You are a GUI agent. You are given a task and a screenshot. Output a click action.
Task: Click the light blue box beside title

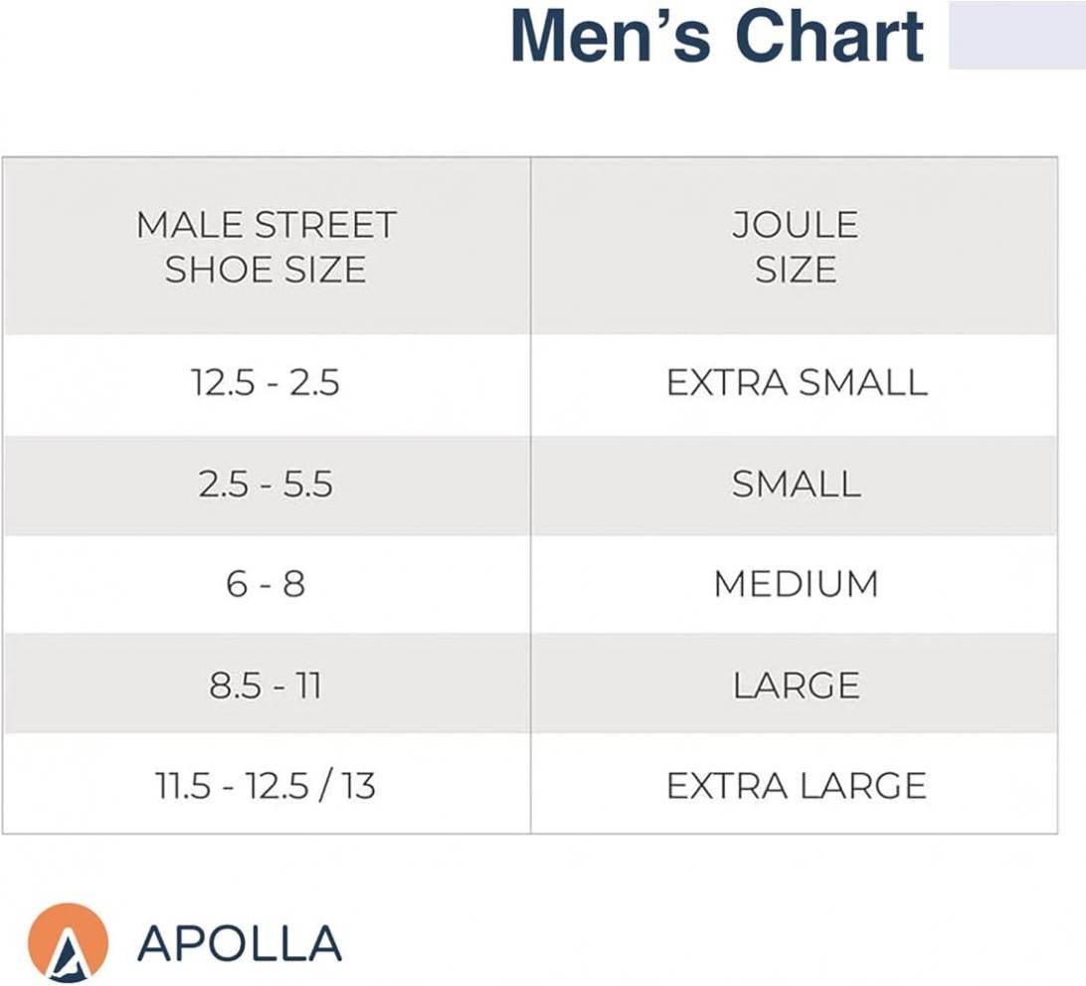coord(1016,35)
